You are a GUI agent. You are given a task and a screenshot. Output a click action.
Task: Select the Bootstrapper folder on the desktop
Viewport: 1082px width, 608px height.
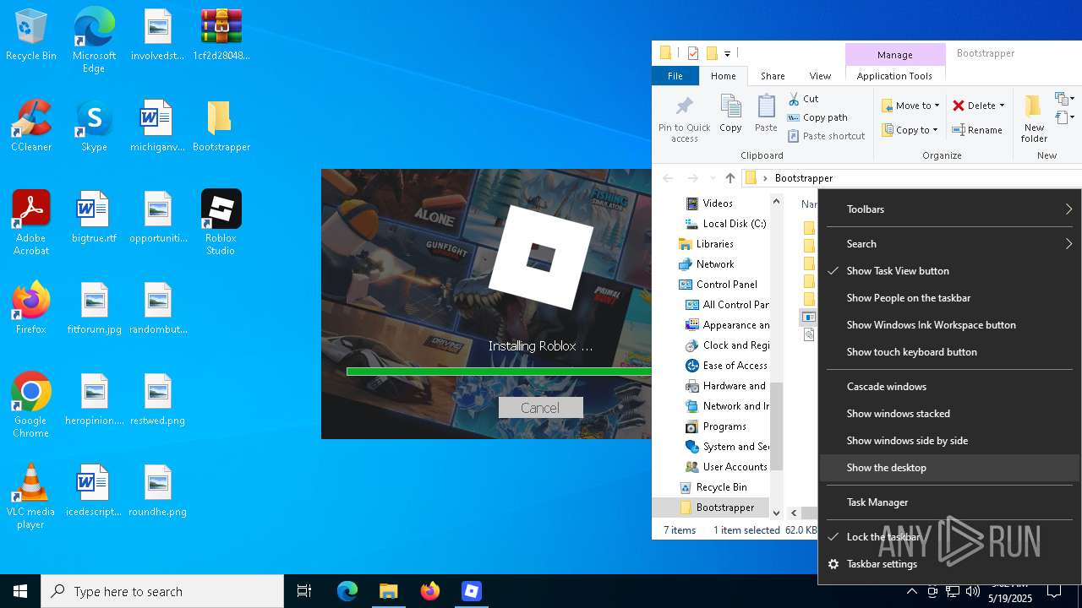tap(221, 127)
